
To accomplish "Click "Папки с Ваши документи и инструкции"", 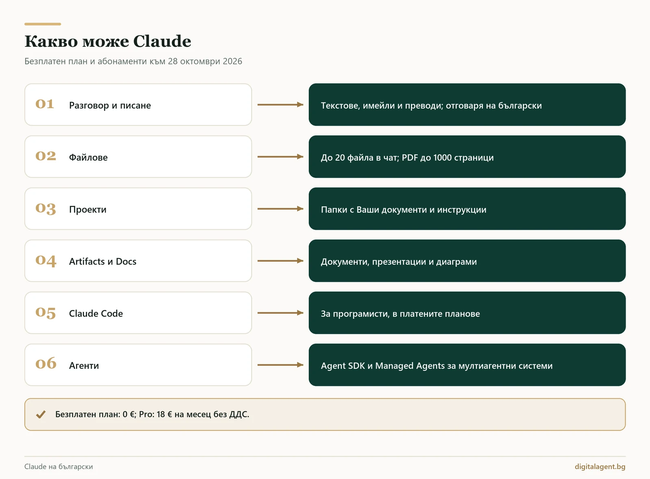I will coord(404,210).
